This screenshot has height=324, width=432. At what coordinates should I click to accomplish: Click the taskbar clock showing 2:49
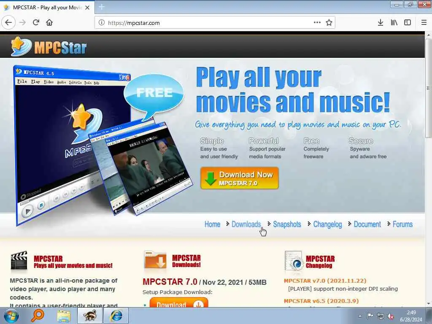[411, 316]
